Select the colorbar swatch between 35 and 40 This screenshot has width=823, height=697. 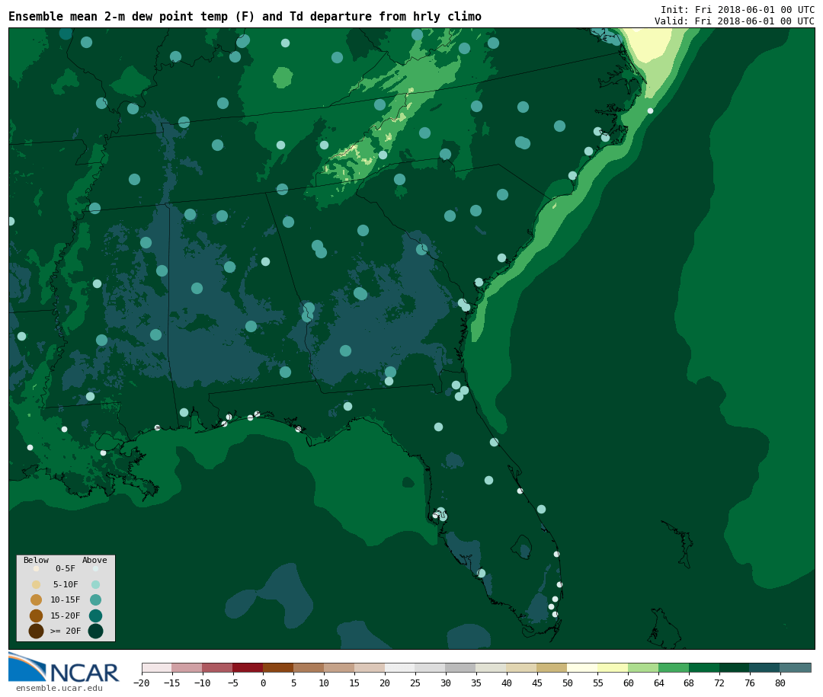coord(492,668)
